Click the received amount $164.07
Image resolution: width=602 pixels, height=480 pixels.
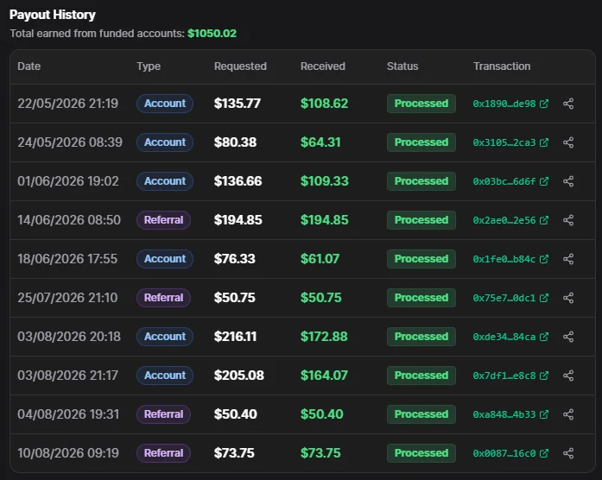click(324, 376)
